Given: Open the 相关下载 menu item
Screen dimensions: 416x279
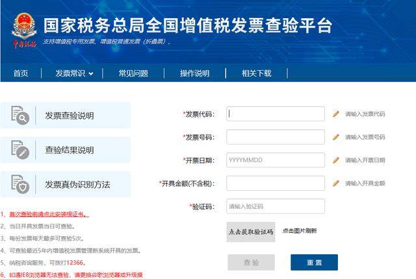Looking at the screenshot, I should [x=256, y=73].
